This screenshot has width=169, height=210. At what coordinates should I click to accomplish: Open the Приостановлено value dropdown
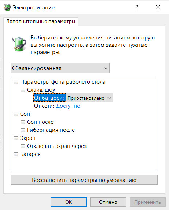coord(89,98)
